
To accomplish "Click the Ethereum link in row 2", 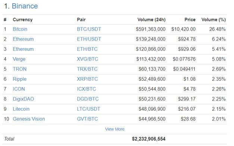I will point(23,39).
